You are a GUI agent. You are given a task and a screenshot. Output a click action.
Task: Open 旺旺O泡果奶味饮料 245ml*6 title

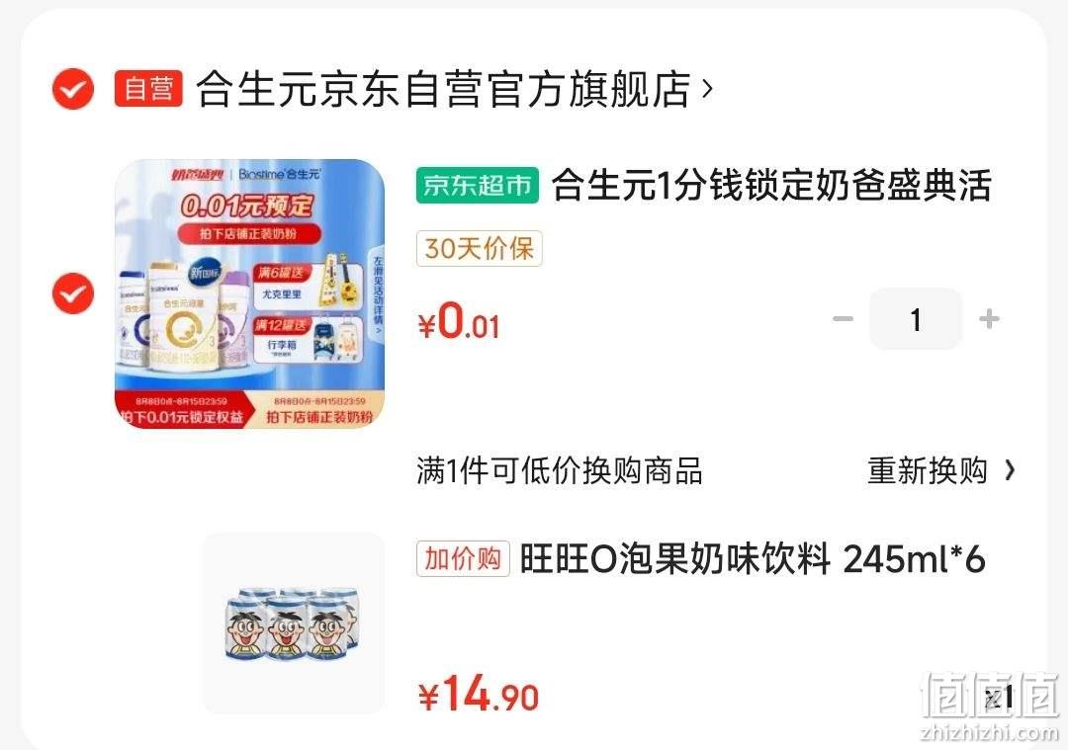coord(752,559)
